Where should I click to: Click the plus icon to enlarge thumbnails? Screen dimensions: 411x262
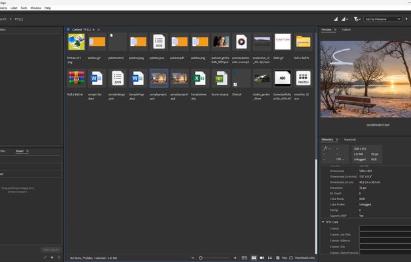(235, 258)
